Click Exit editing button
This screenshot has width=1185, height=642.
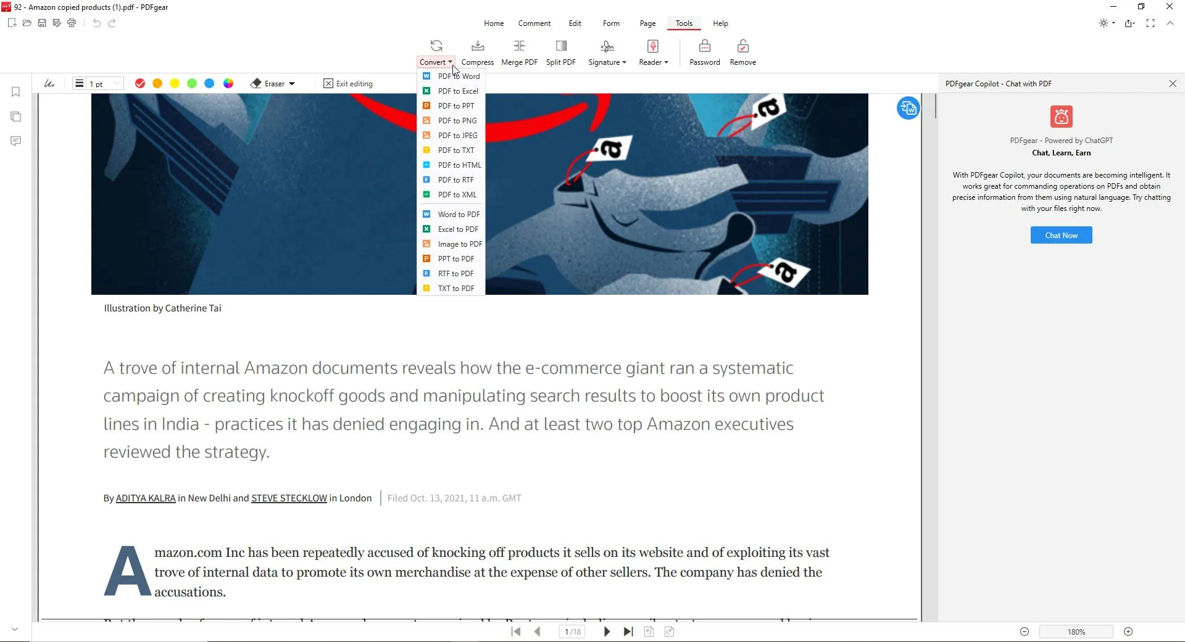click(x=348, y=84)
